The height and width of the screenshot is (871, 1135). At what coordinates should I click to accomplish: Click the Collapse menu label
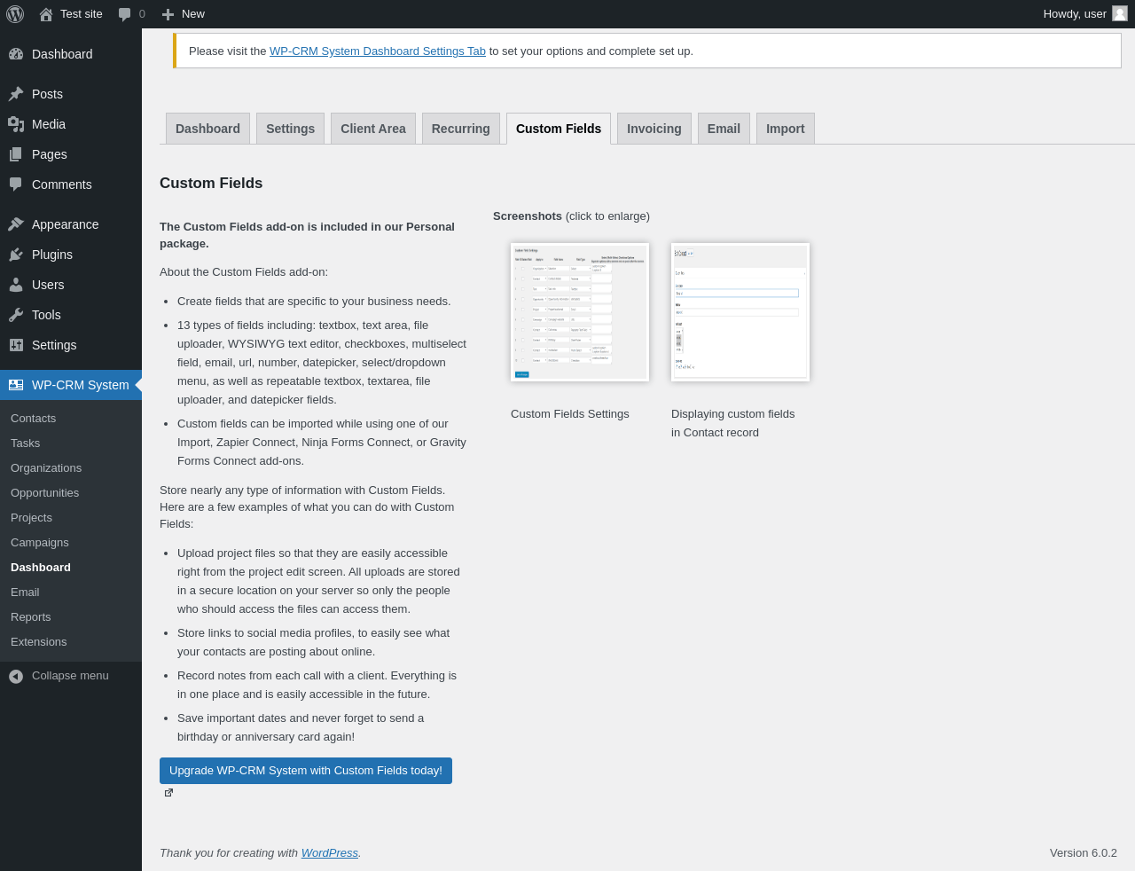(70, 676)
